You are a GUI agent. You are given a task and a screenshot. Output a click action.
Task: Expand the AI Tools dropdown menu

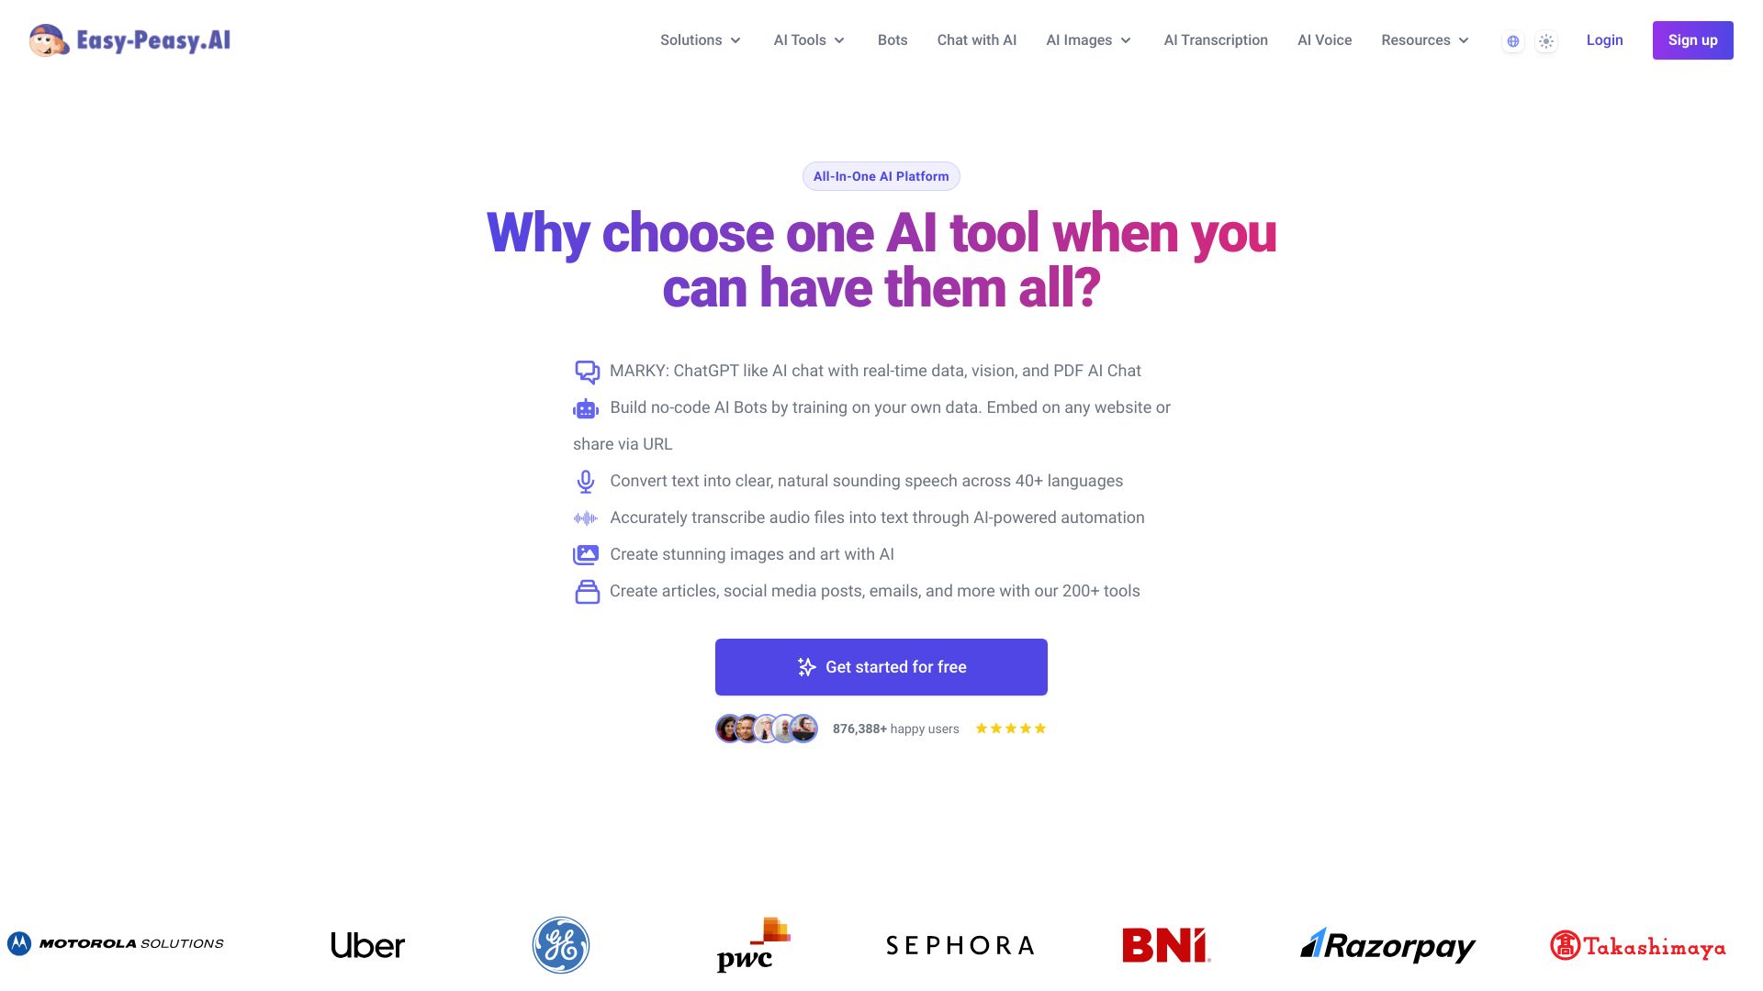click(810, 40)
